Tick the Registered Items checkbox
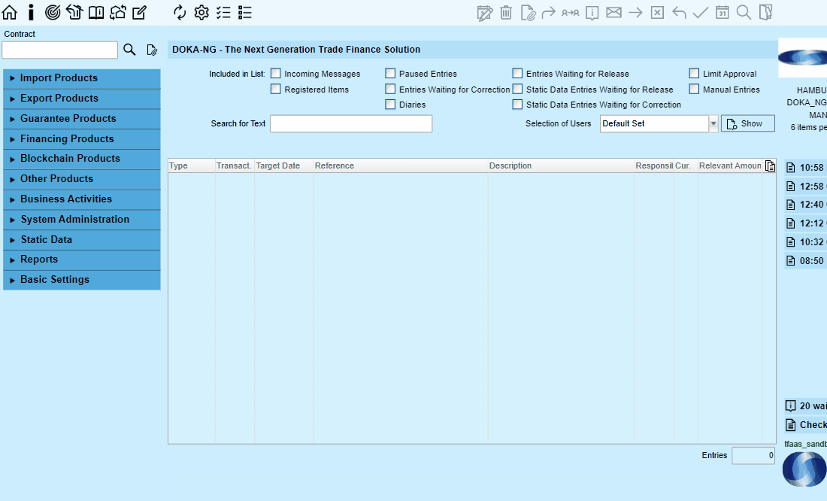Screen dimensions: 827x501 pos(275,90)
